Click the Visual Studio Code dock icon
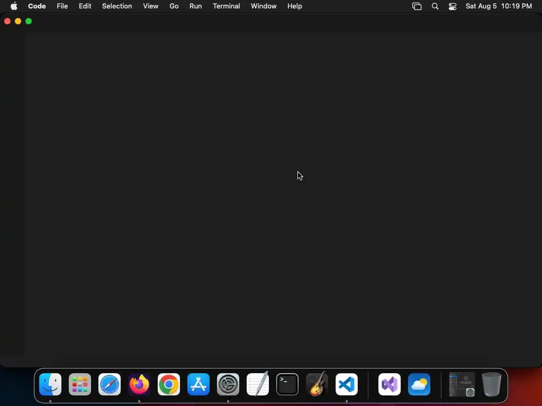The height and width of the screenshot is (406, 542). tap(347, 384)
